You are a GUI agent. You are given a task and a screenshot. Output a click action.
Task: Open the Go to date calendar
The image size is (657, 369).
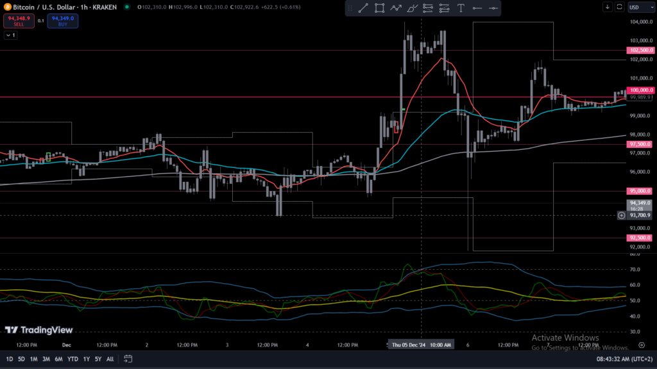[x=128, y=359]
